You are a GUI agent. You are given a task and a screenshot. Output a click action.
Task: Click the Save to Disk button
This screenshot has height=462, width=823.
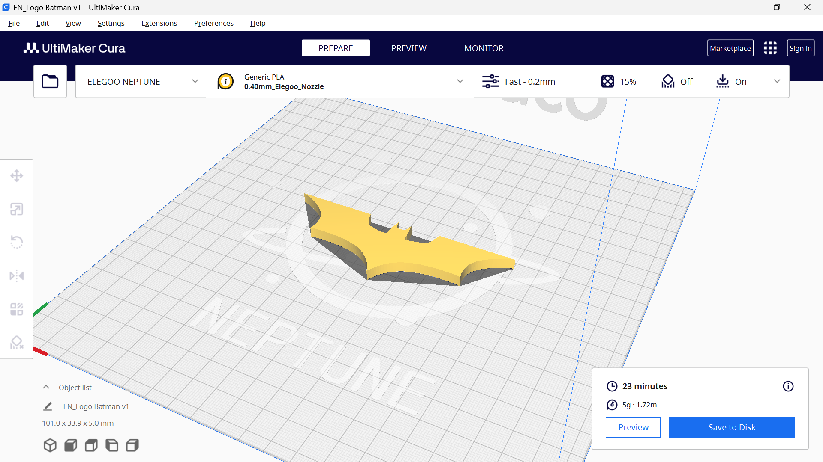(732, 427)
